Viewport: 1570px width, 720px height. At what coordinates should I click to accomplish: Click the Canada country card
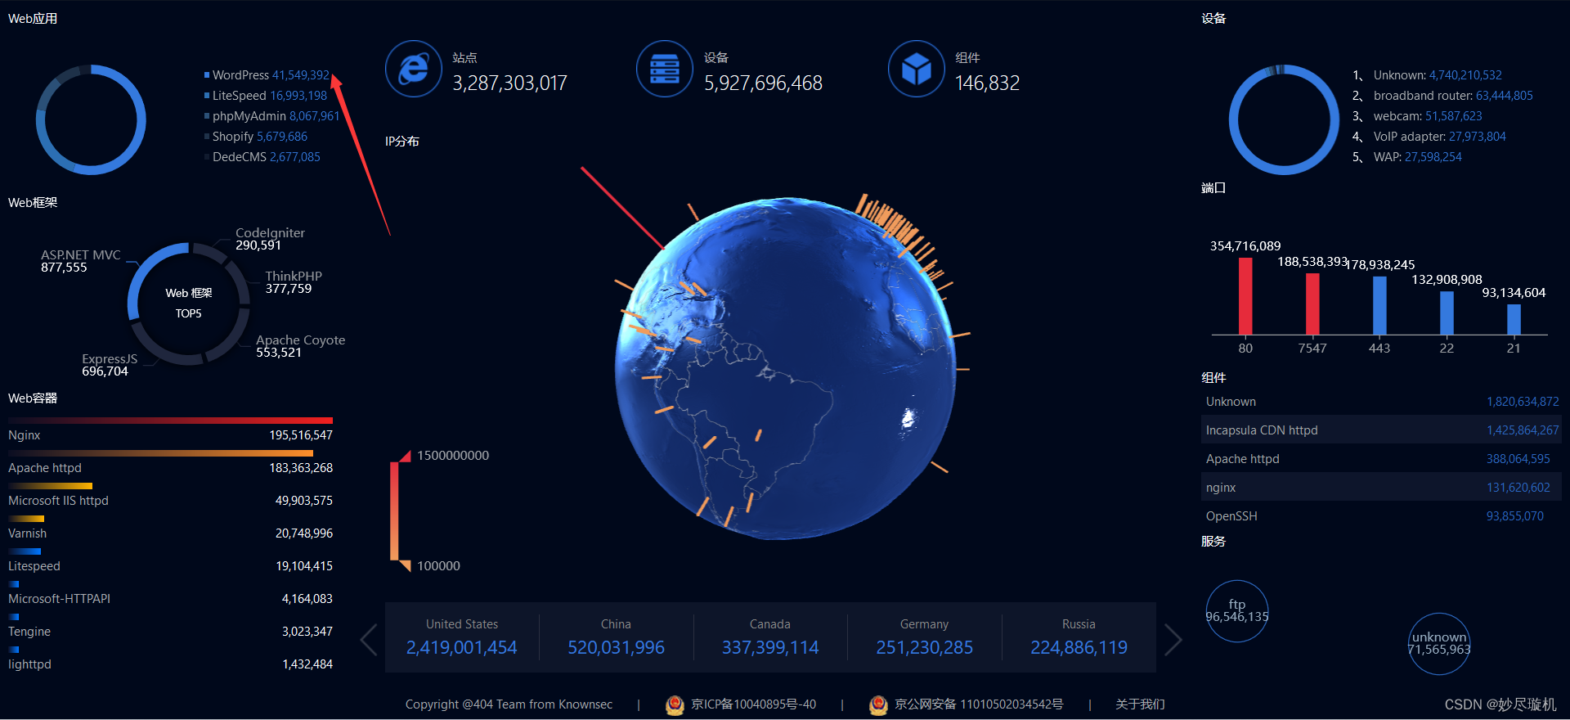(770, 637)
